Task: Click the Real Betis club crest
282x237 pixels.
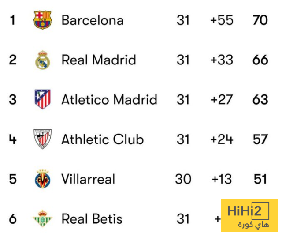Action: pyautogui.click(x=42, y=219)
